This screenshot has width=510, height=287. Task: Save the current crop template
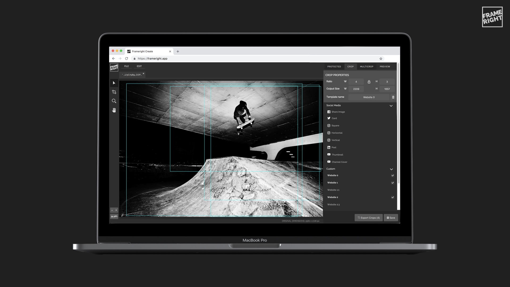pos(391,217)
